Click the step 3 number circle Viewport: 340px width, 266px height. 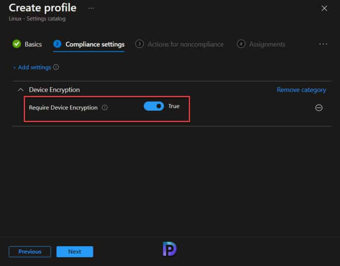point(139,44)
